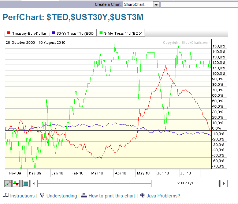This screenshot has height=204, width=238.
Task: Open How to print this chart link
Action: (112, 196)
